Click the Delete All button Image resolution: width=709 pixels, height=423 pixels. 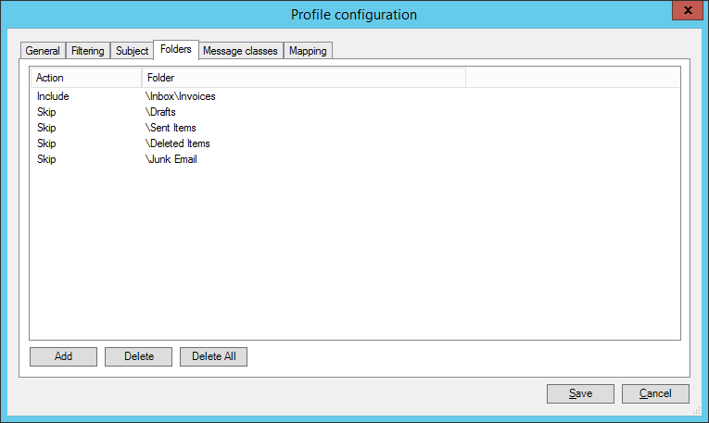[213, 356]
